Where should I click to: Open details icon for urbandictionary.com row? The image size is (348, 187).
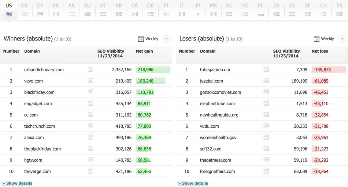pyautogui.click(x=90, y=69)
